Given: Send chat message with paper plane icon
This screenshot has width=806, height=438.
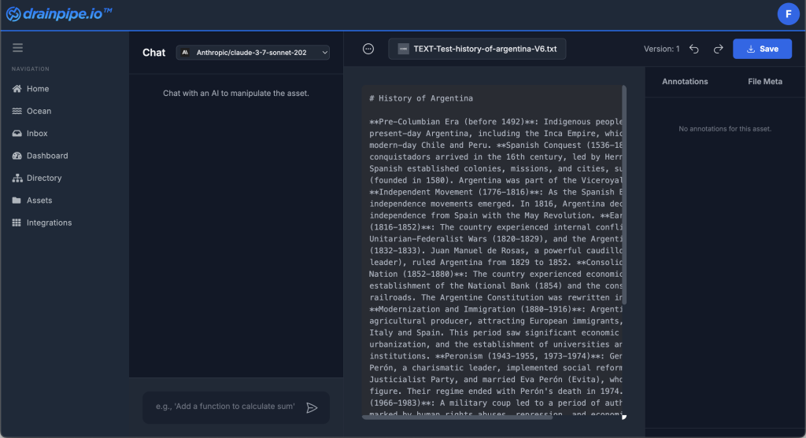Looking at the screenshot, I should point(312,407).
